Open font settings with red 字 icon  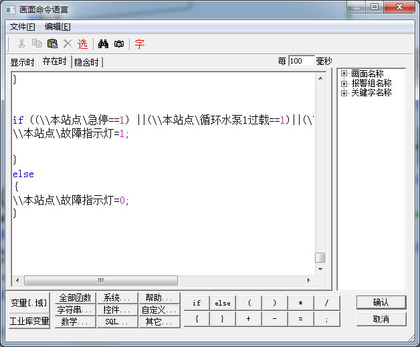click(x=140, y=44)
